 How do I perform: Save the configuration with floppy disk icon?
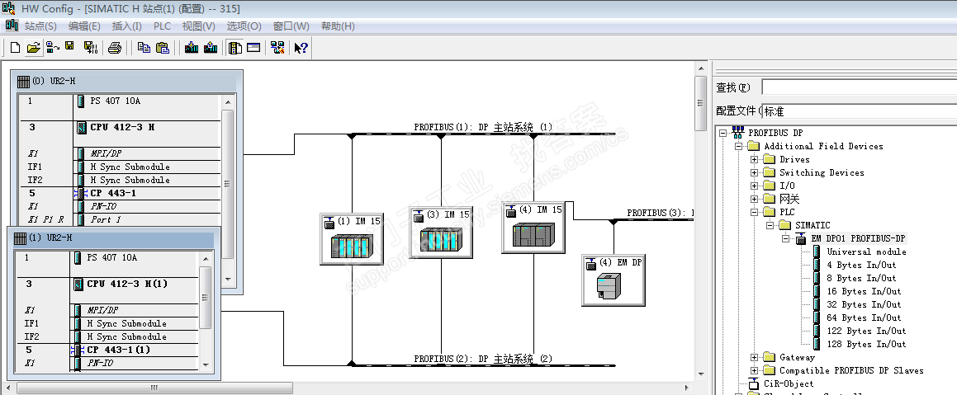click(x=69, y=46)
